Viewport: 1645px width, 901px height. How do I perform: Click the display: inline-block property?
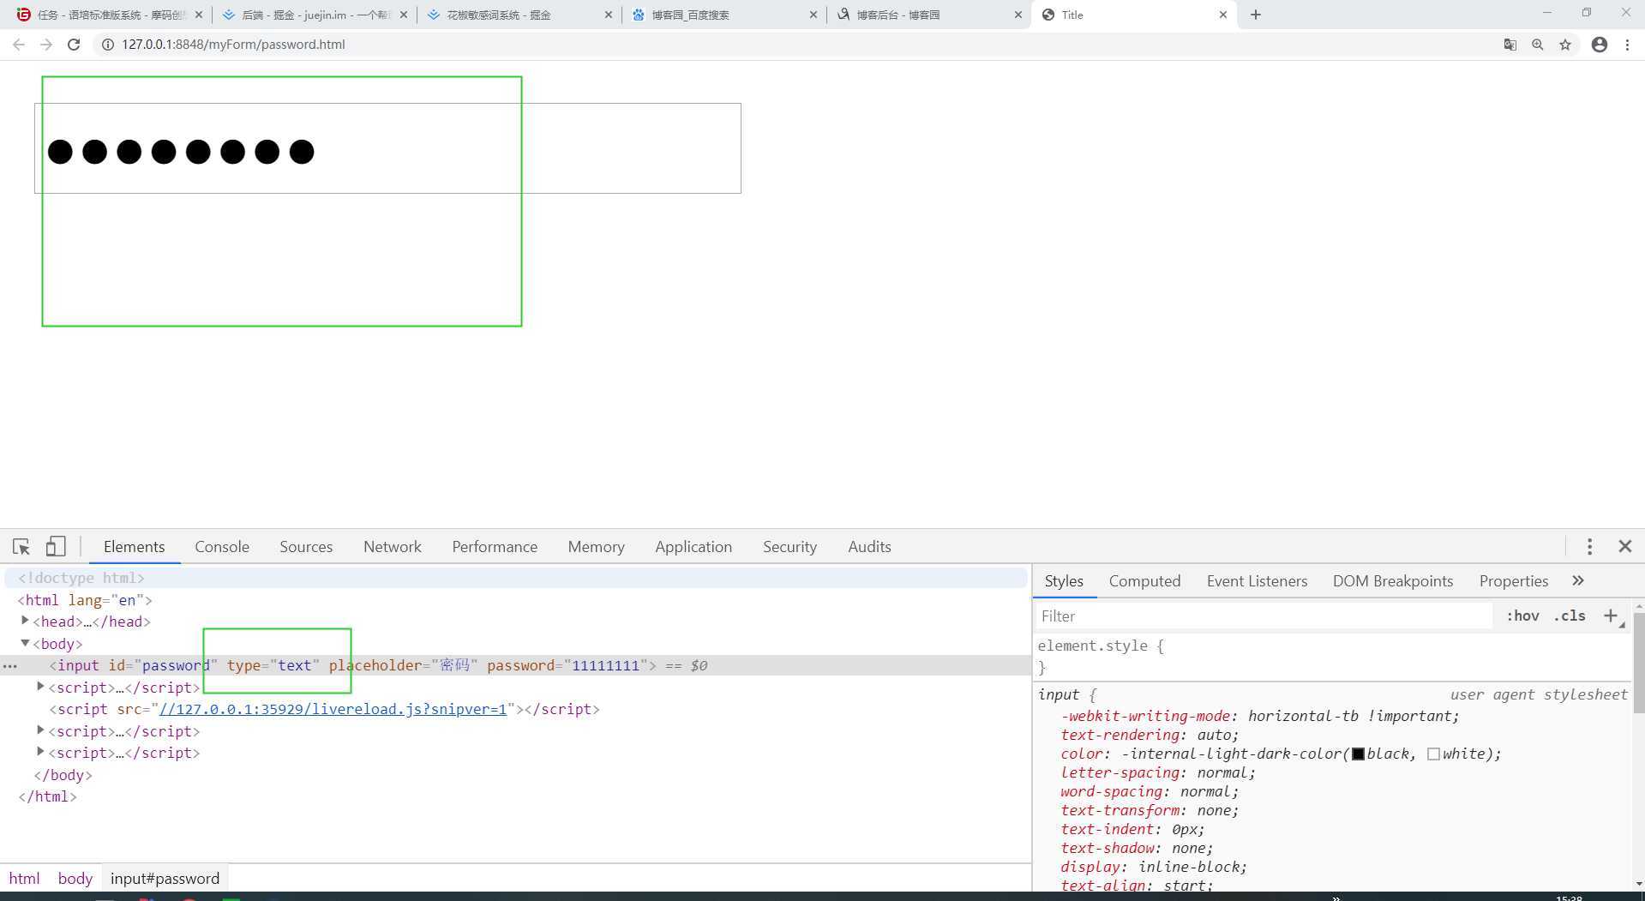point(1153,867)
